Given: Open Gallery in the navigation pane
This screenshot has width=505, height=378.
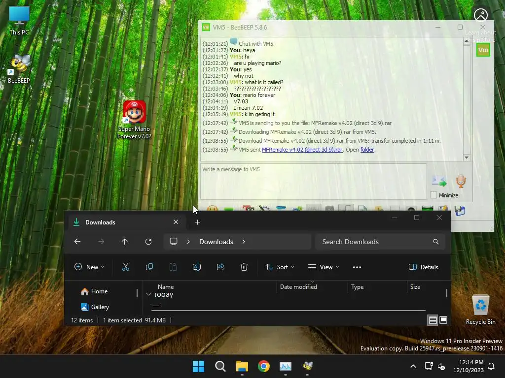Looking at the screenshot, I should pos(95,307).
